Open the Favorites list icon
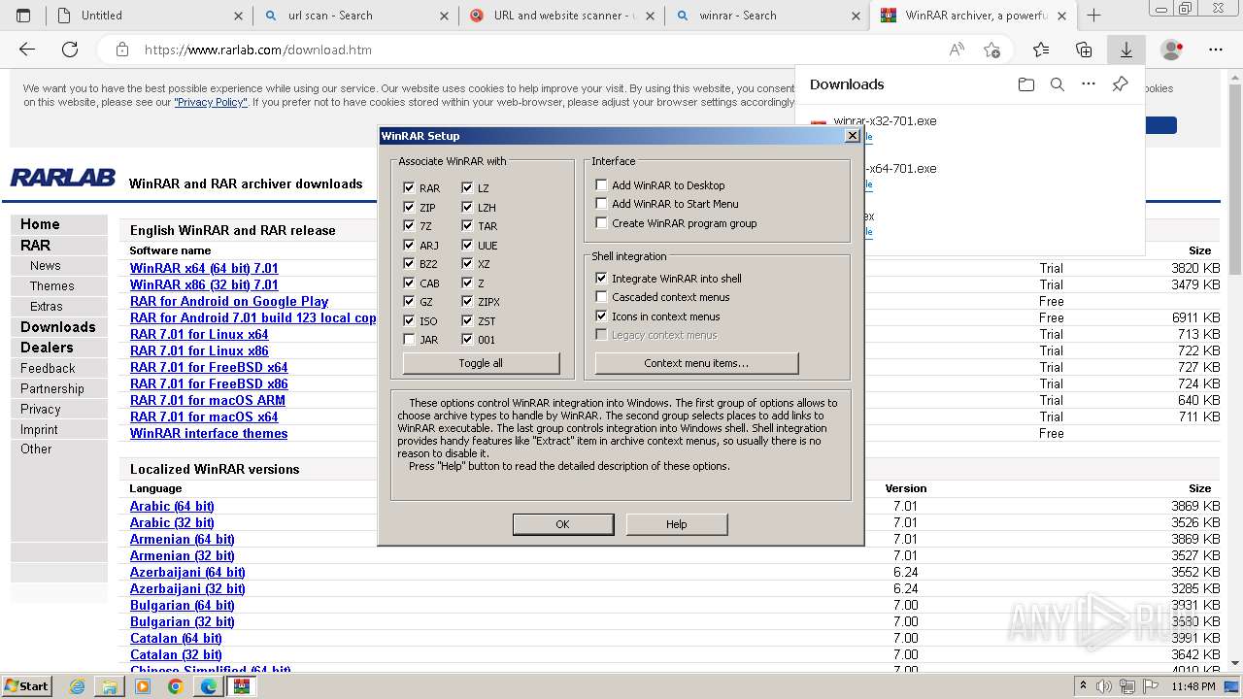The height and width of the screenshot is (699, 1243). click(x=1041, y=50)
